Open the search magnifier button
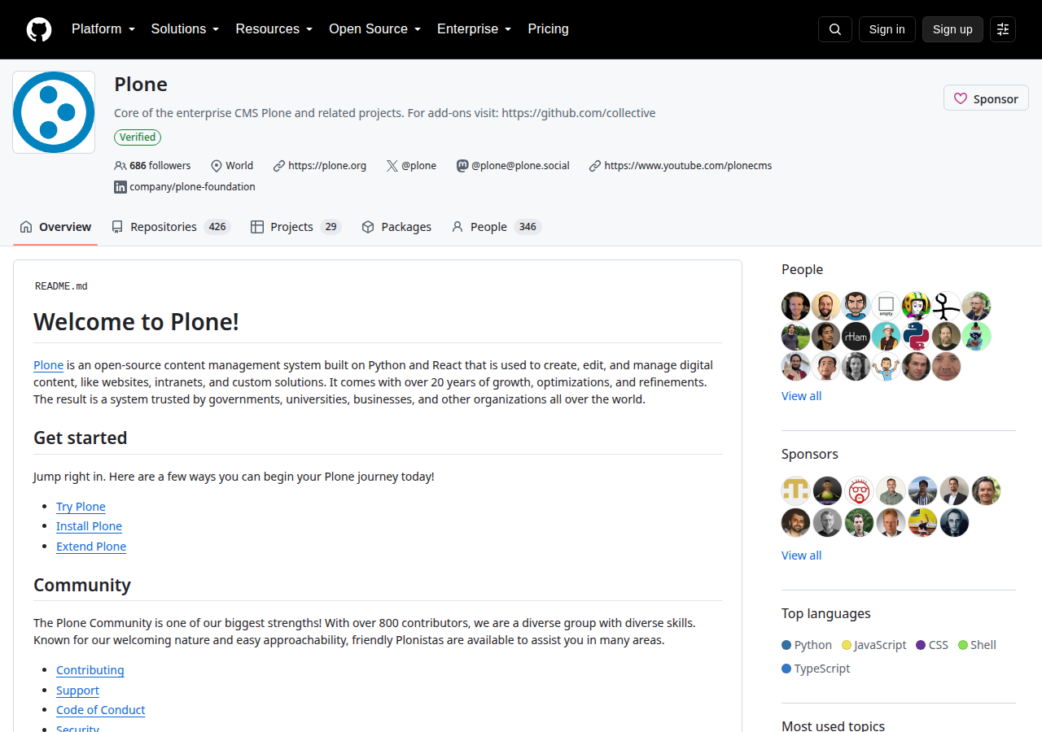 [x=835, y=29]
